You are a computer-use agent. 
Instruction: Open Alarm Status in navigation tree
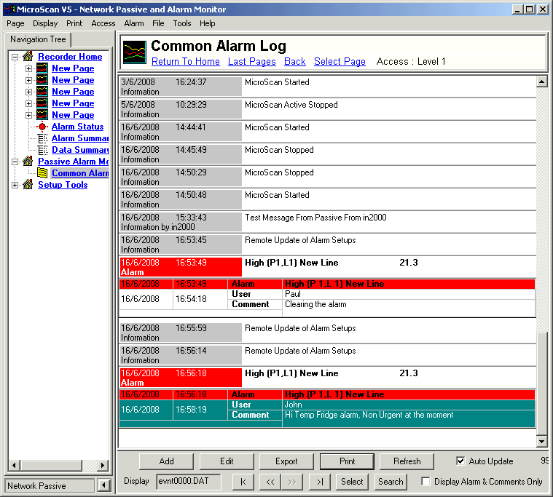tap(77, 127)
